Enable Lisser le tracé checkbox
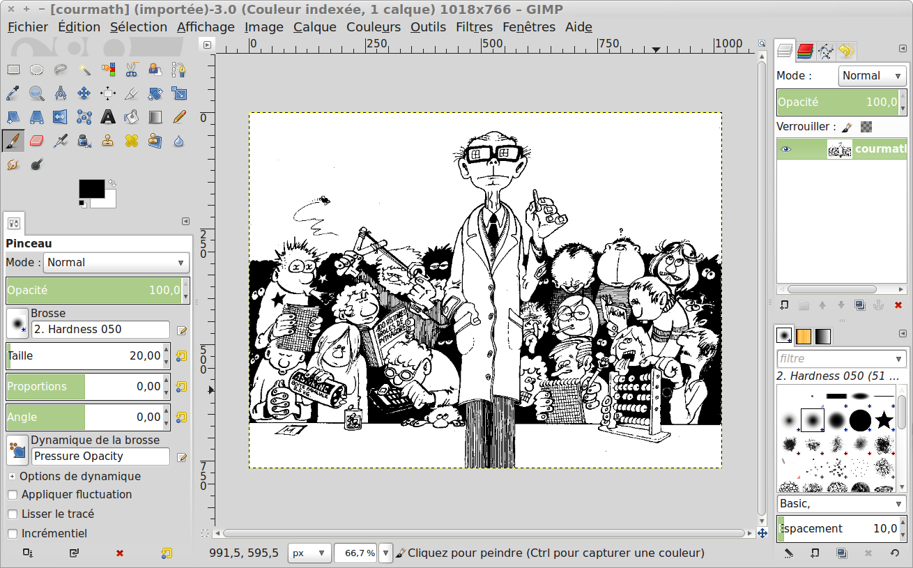Viewport: 913px width, 568px height. click(x=13, y=514)
